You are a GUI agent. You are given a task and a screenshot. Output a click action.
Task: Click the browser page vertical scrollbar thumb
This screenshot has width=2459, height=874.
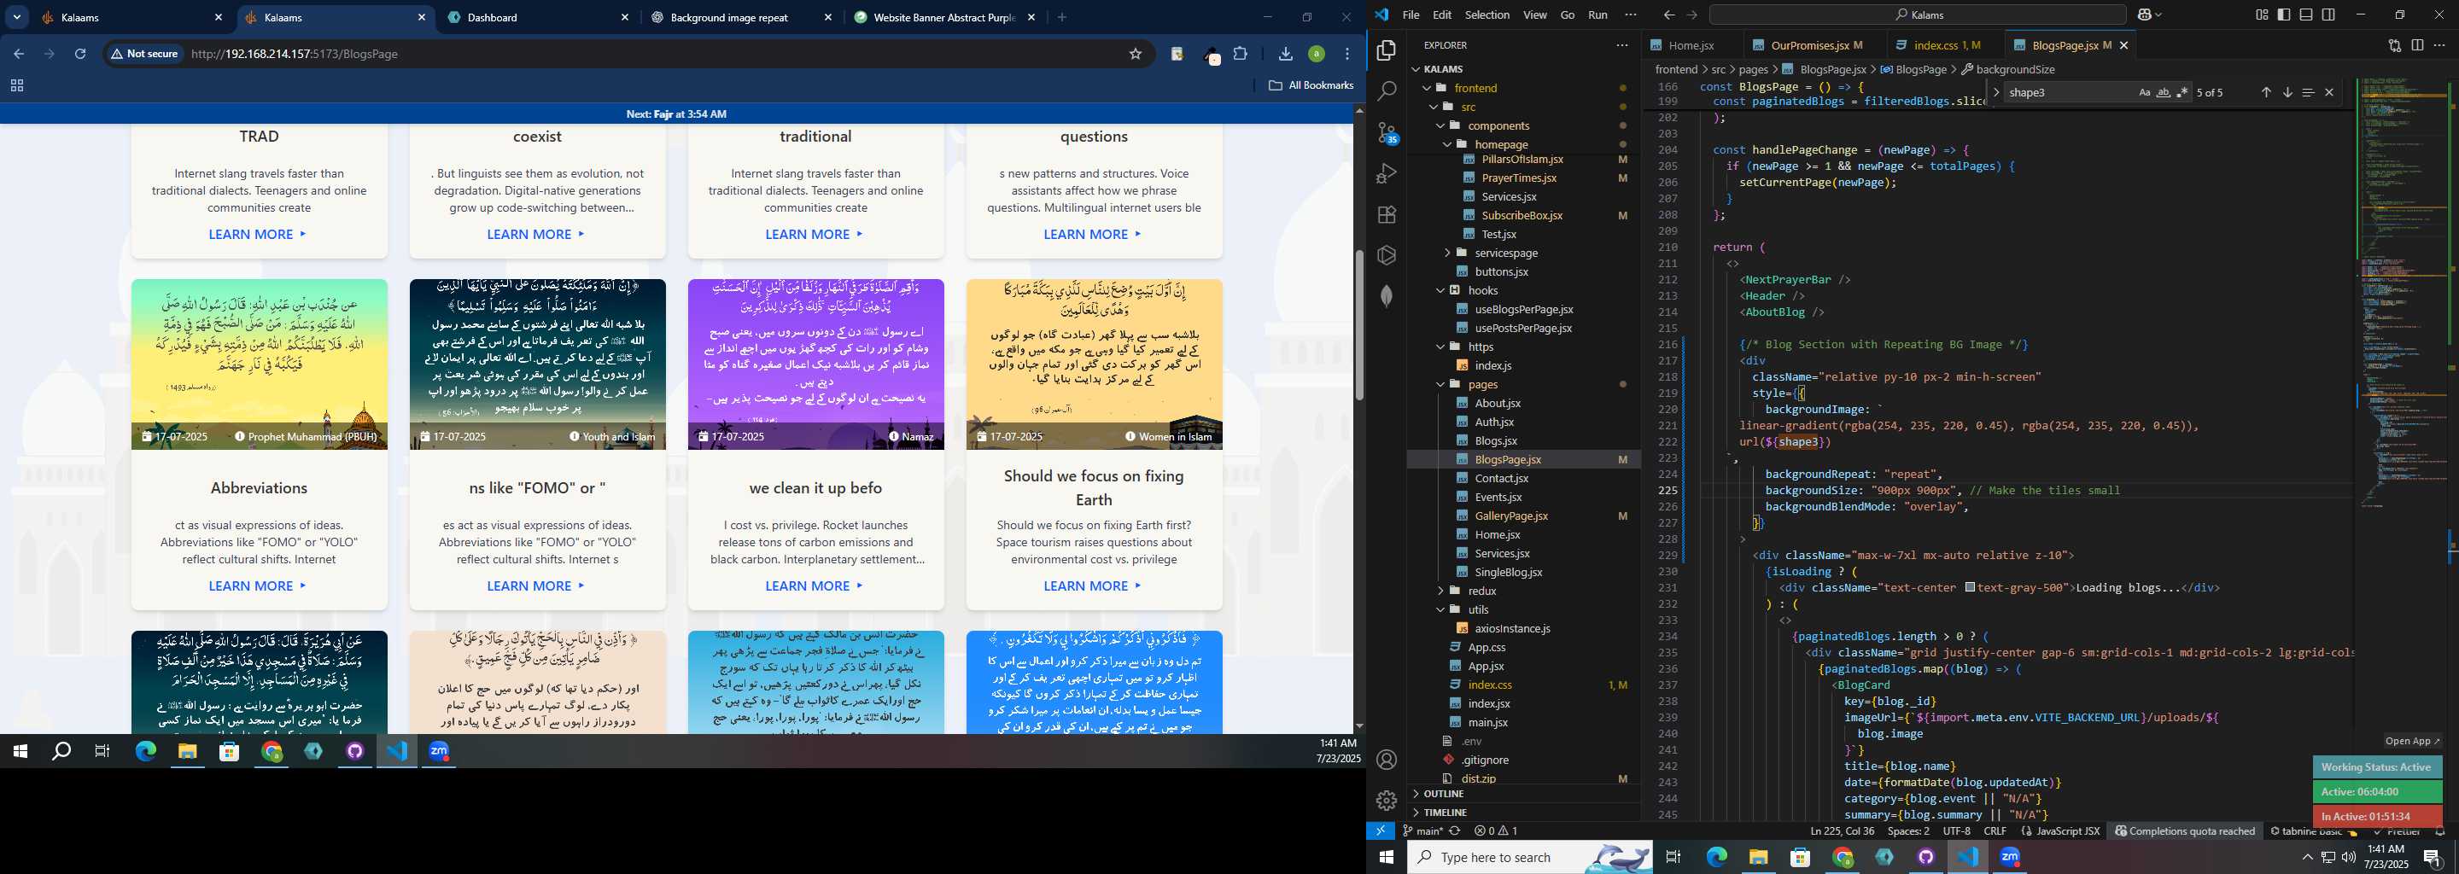1358,324
